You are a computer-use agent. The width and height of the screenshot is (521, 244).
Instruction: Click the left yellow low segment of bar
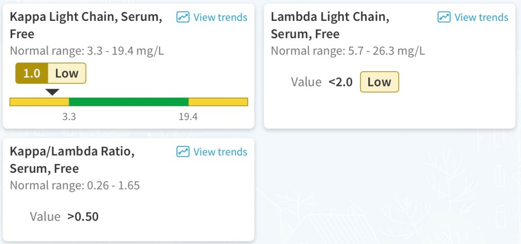(x=39, y=102)
